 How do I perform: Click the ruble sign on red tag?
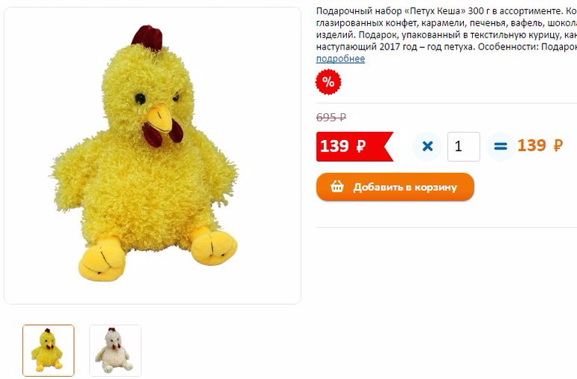coord(360,146)
